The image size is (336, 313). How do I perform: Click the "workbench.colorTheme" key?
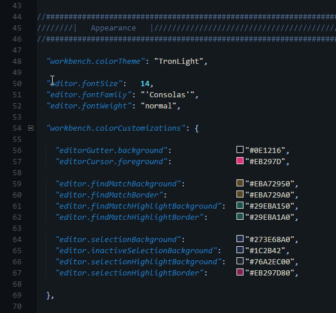(96, 62)
